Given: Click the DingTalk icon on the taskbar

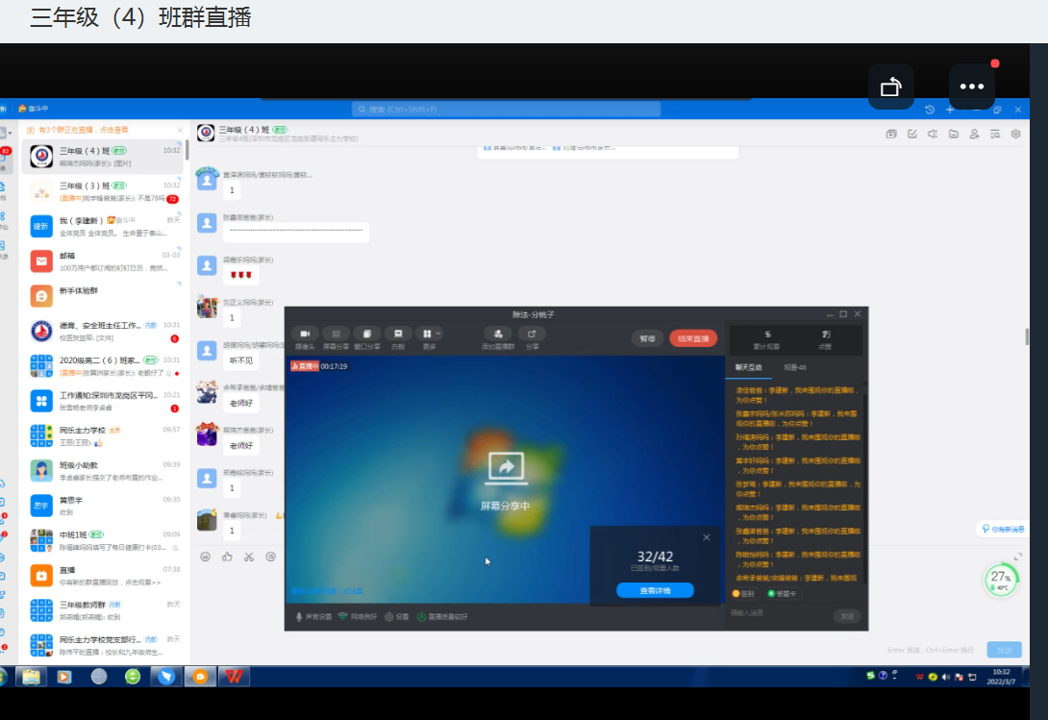Looking at the screenshot, I should coord(166,677).
